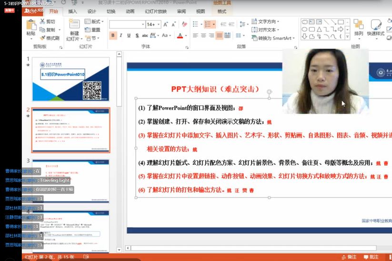The image size is (392, 261).
Task: Open the 备注 notes button
Action: [349, 257]
